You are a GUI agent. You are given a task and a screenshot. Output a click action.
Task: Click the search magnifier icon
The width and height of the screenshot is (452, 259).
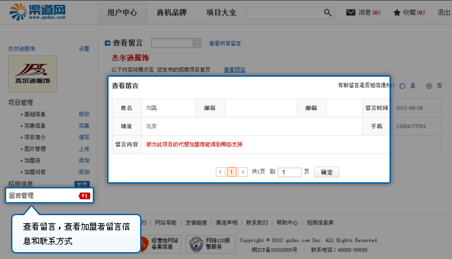328,12
